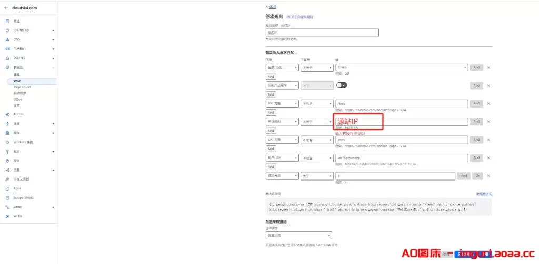This screenshot has width=539, height=264.
Task: Click the Custom Pages wrench icon
Action: click(x=7, y=179)
